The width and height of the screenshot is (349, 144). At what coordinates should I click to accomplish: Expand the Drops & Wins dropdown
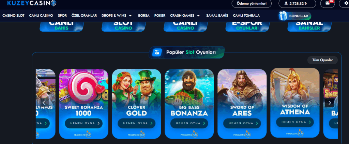[130, 16]
